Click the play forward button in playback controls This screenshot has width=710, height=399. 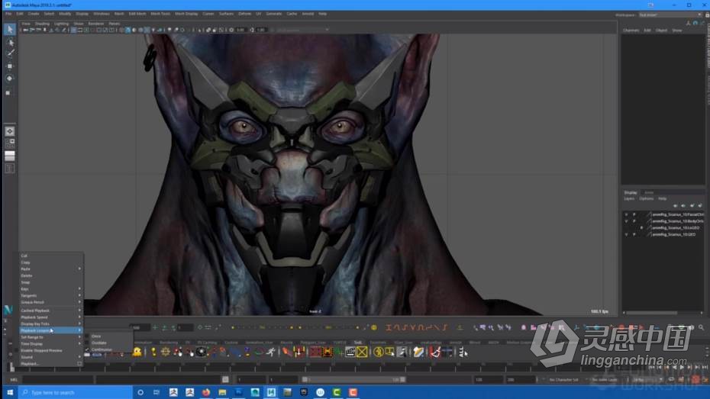682,367
